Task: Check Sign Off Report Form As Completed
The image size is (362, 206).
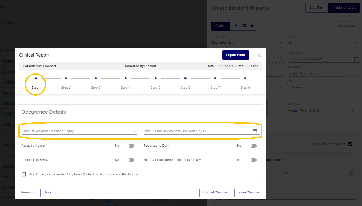Action: point(24,174)
